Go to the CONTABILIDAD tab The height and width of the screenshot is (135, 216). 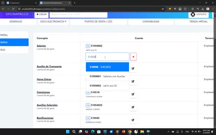coord(151,22)
